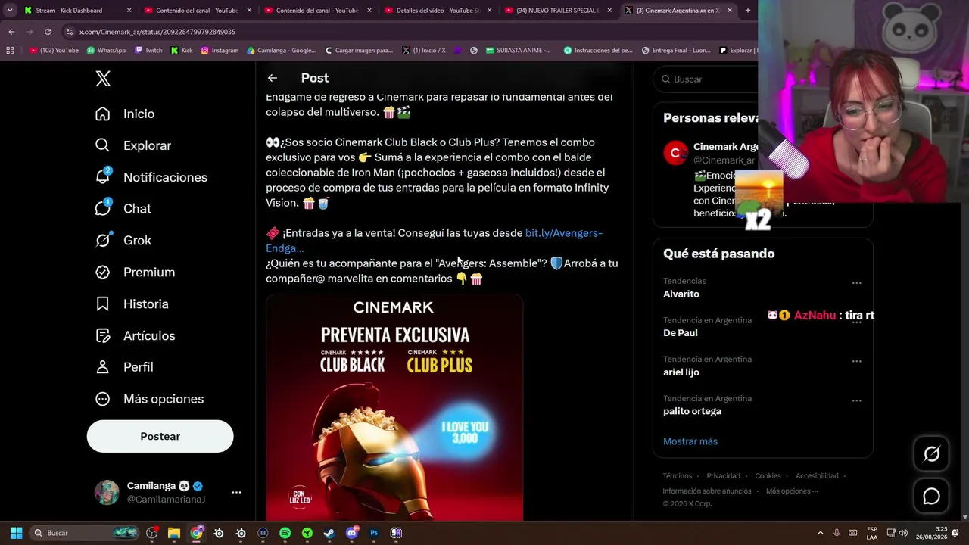Open more options for palito ortega trend
969x545 pixels.
click(x=856, y=400)
